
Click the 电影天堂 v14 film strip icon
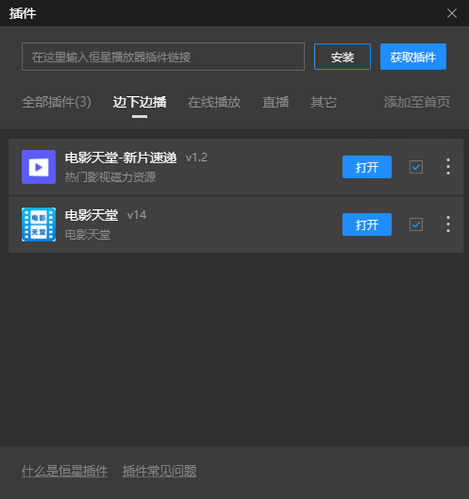click(x=38, y=224)
